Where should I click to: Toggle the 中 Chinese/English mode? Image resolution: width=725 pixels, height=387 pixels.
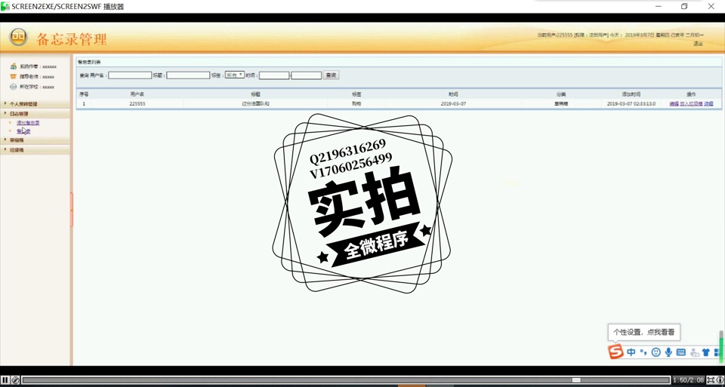631,352
